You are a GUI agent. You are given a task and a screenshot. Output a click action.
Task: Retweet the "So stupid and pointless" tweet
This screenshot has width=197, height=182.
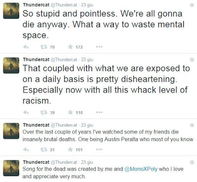point(44,47)
